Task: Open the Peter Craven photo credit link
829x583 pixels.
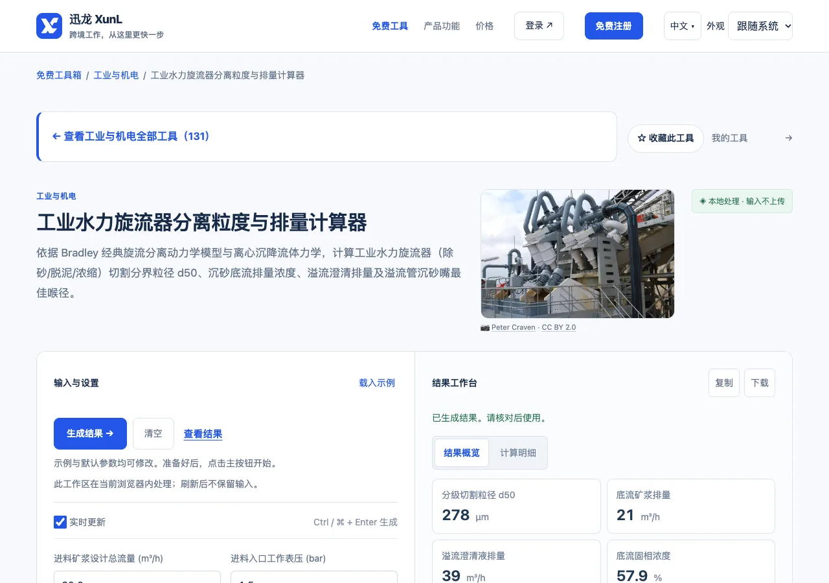Action: point(514,327)
